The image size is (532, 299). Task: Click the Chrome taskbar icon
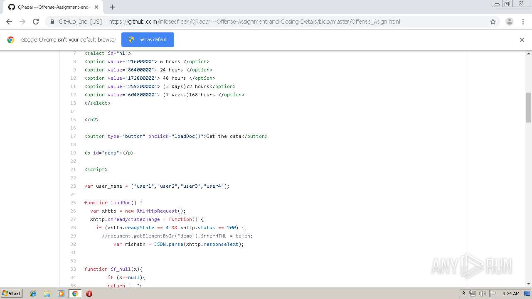[x=75, y=294]
